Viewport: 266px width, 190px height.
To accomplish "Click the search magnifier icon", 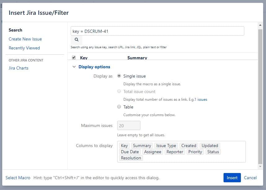I will pyautogui.click(x=76, y=40).
